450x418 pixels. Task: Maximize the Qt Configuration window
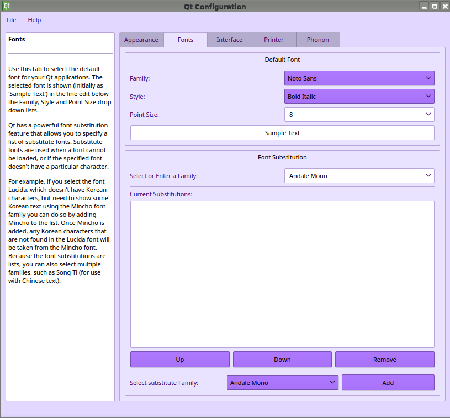click(x=435, y=7)
